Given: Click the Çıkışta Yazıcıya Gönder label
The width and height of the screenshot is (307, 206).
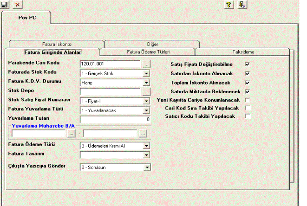Looking at the screenshot, I should click(x=37, y=166).
